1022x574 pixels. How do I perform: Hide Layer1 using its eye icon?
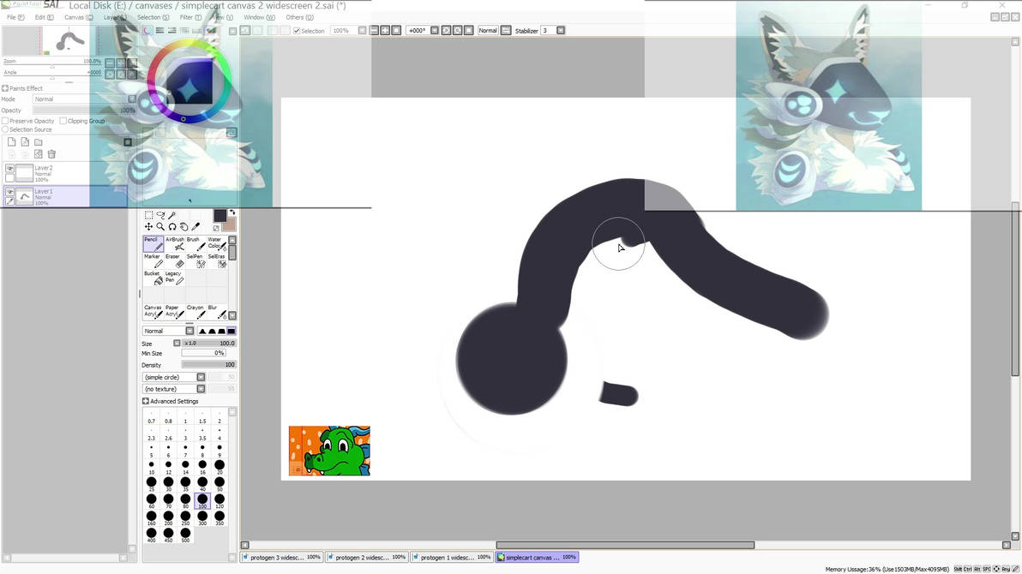[9, 192]
